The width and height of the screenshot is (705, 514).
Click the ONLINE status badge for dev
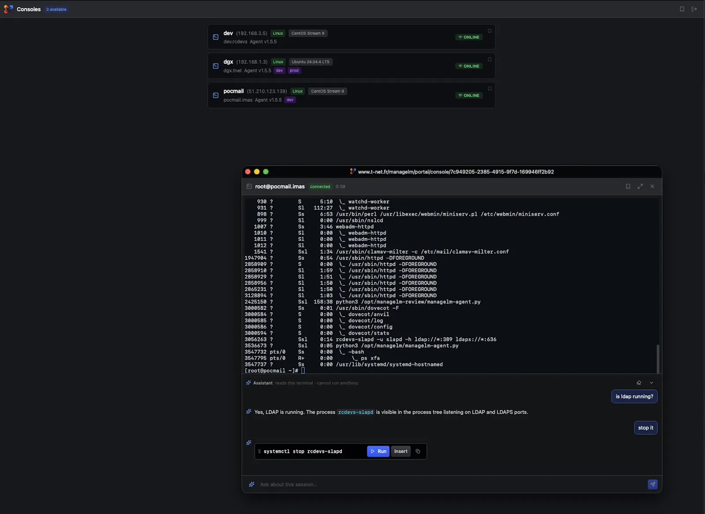pyautogui.click(x=469, y=37)
